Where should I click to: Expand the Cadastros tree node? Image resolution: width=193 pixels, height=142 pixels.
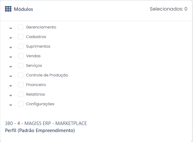(11, 38)
